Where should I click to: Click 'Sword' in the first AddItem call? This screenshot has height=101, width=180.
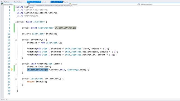tap(85, 49)
